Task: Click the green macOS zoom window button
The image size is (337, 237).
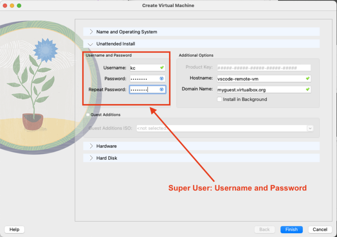Action: tap(19, 6)
